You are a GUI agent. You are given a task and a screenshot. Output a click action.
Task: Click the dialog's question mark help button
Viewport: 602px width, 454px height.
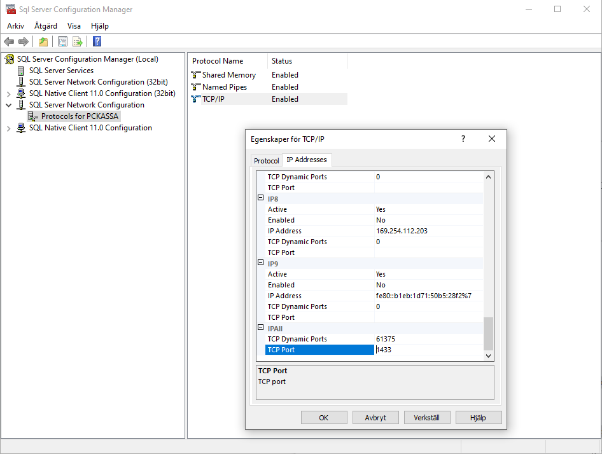(x=463, y=139)
